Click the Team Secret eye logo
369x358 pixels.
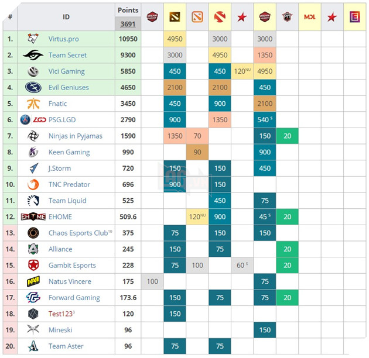33,55
